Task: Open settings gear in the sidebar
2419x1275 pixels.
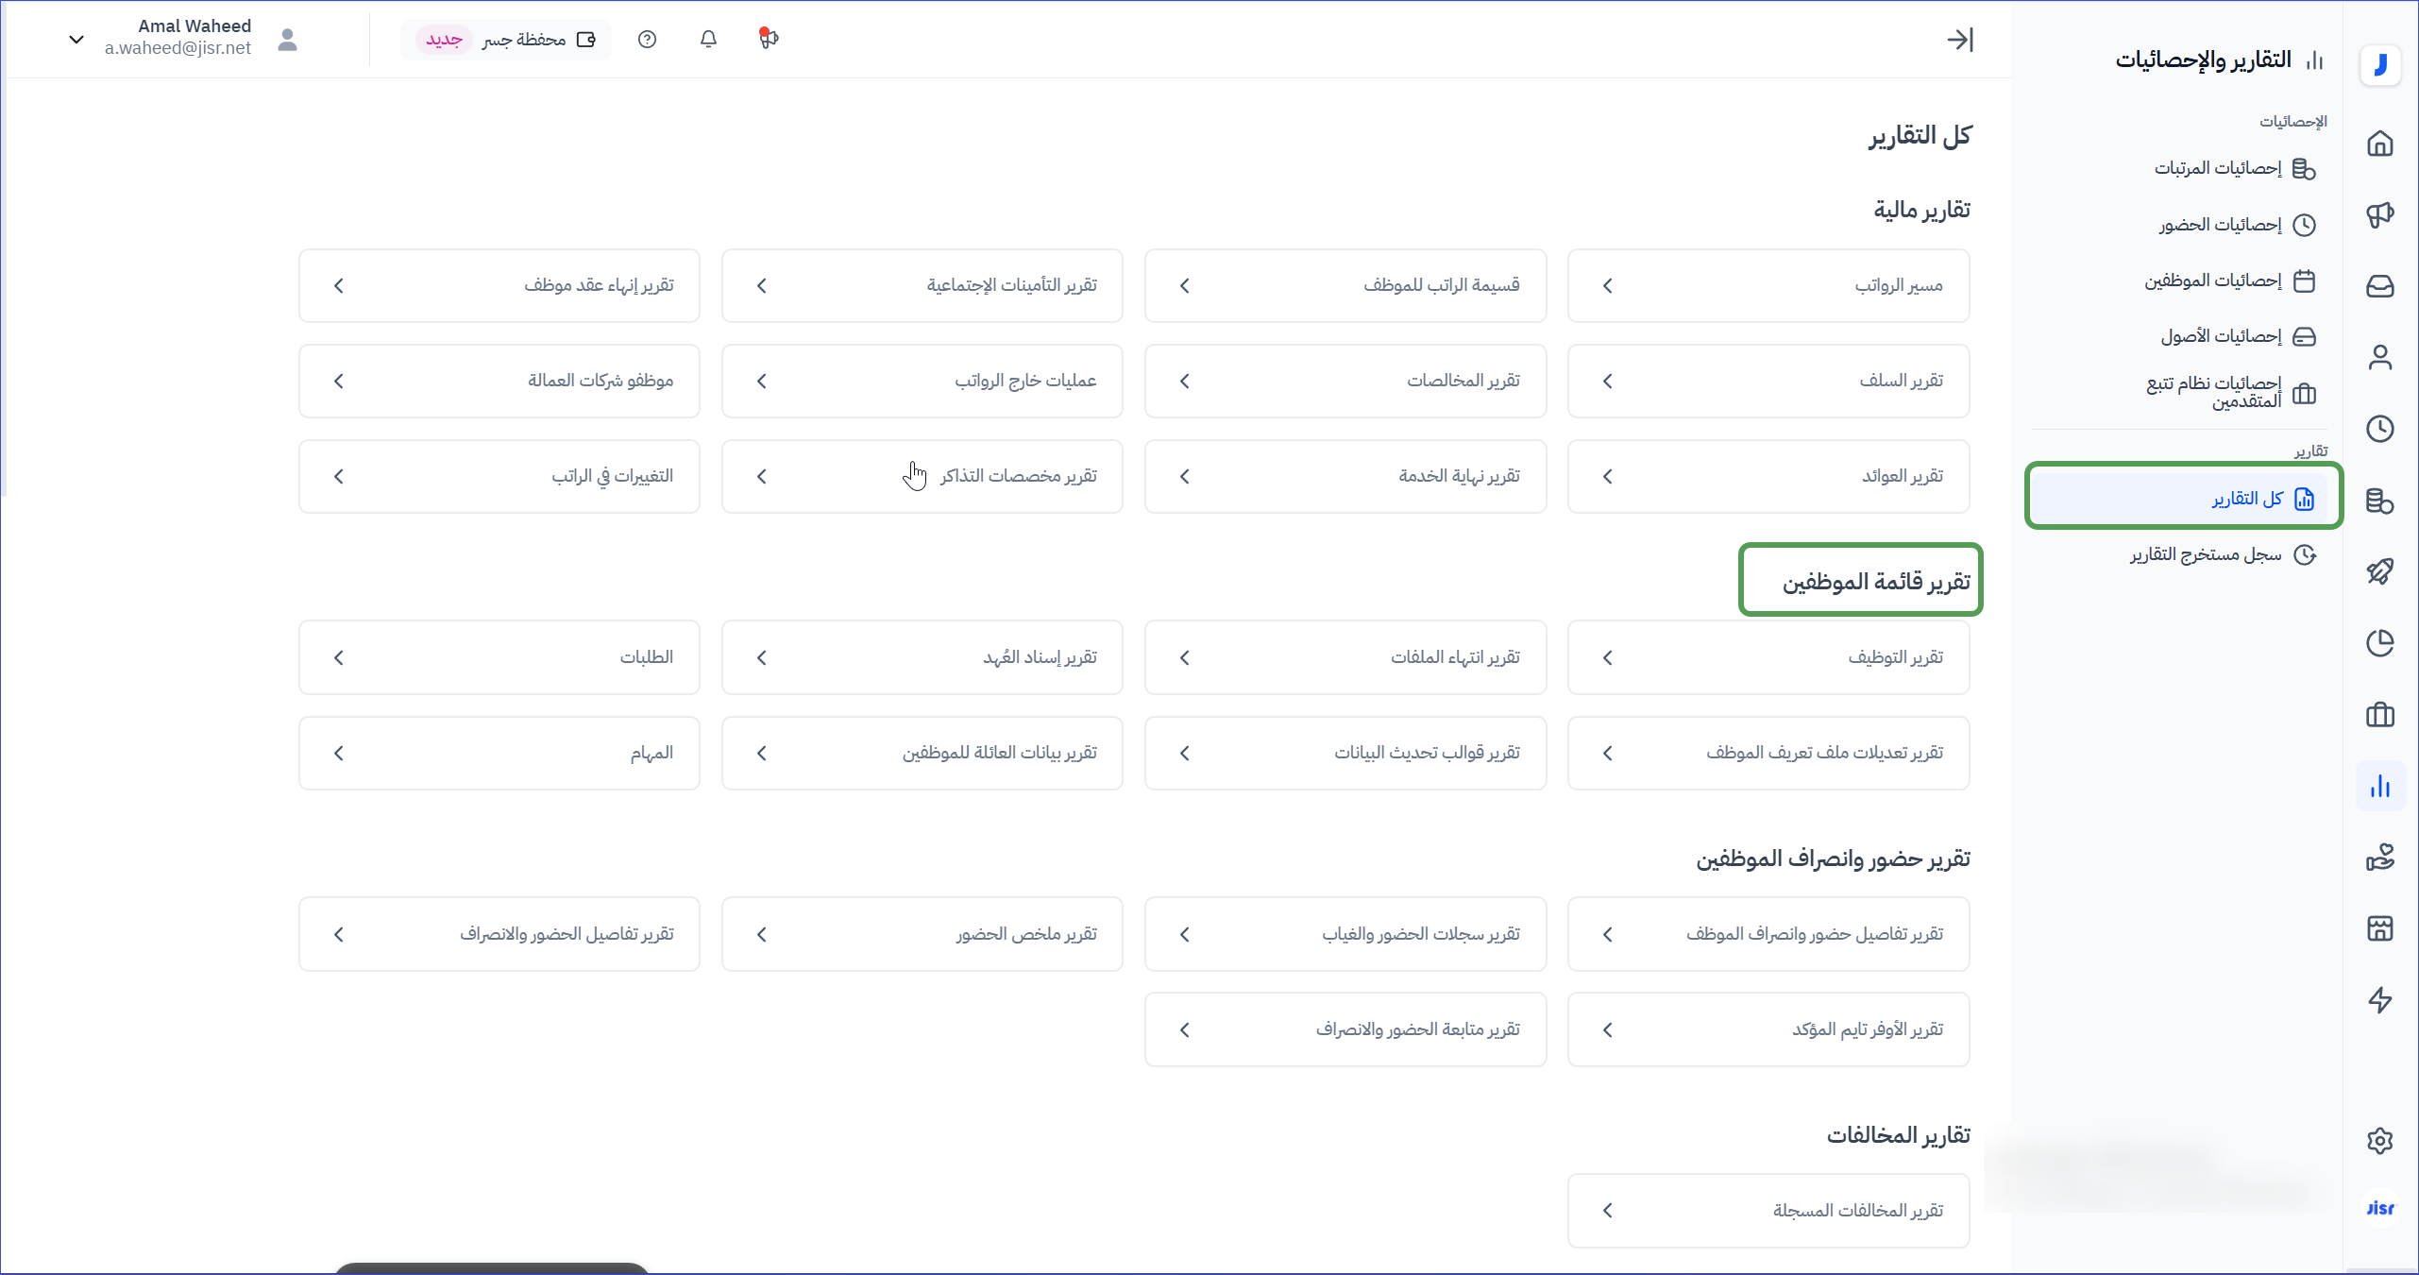Action: (x=2379, y=1140)
